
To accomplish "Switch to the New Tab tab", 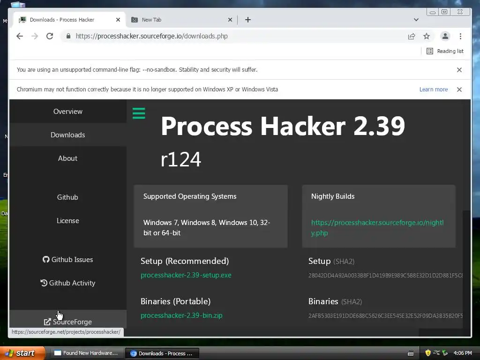I will point(181,20).
